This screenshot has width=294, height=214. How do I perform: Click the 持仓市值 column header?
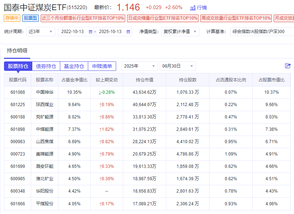point(144,80)
